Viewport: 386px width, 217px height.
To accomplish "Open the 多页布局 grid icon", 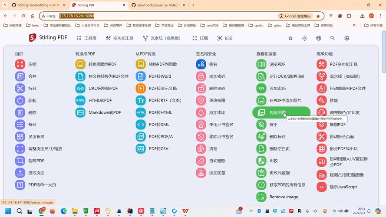I will tap(20, 137).
